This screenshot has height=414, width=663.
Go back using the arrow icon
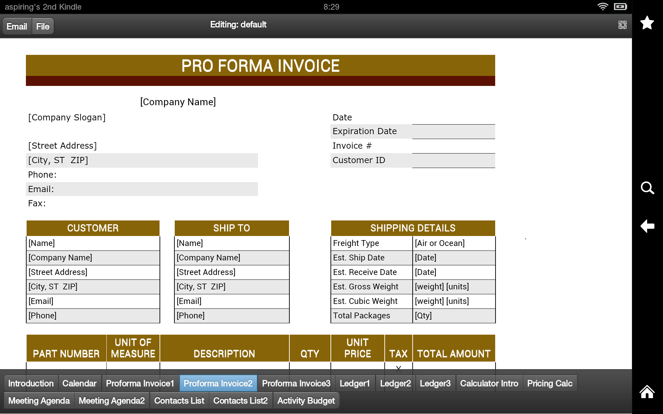coord(647,226)
